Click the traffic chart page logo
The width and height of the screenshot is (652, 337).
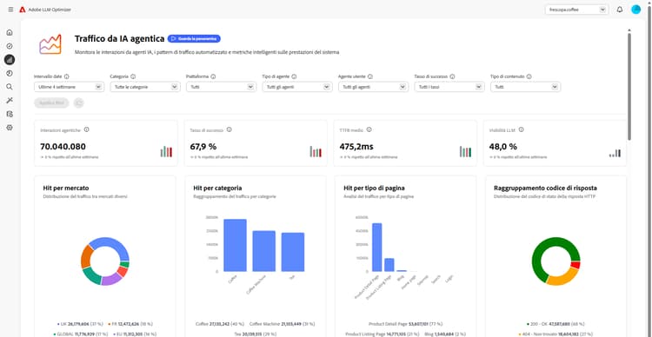(x=50, y=44)
